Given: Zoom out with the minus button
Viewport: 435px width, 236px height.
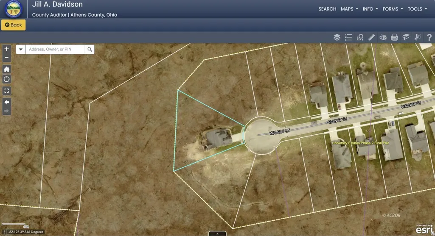Looking at the screenshot, I should [x=6, y=57].
